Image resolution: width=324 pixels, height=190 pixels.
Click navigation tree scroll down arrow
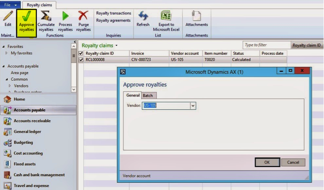pyautogui.click(x=74, y=89)
